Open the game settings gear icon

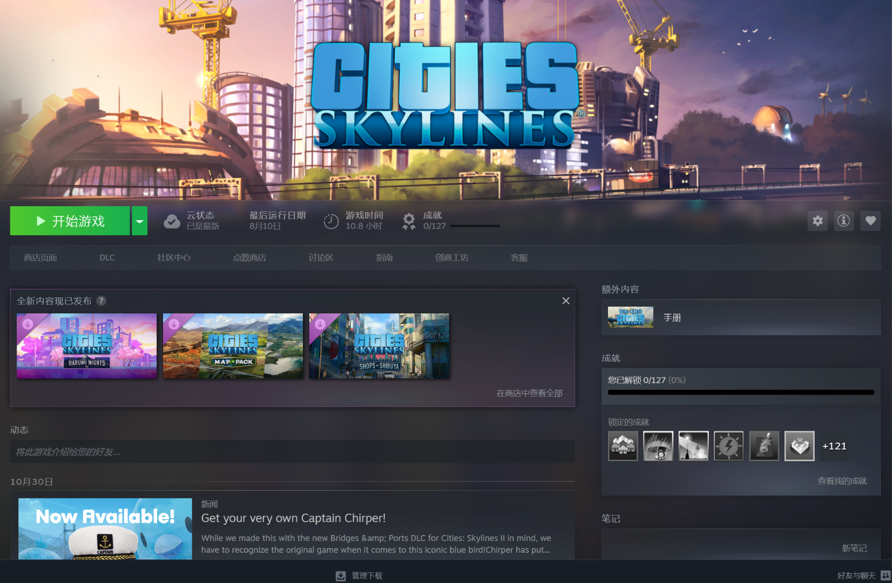[817, 221]
